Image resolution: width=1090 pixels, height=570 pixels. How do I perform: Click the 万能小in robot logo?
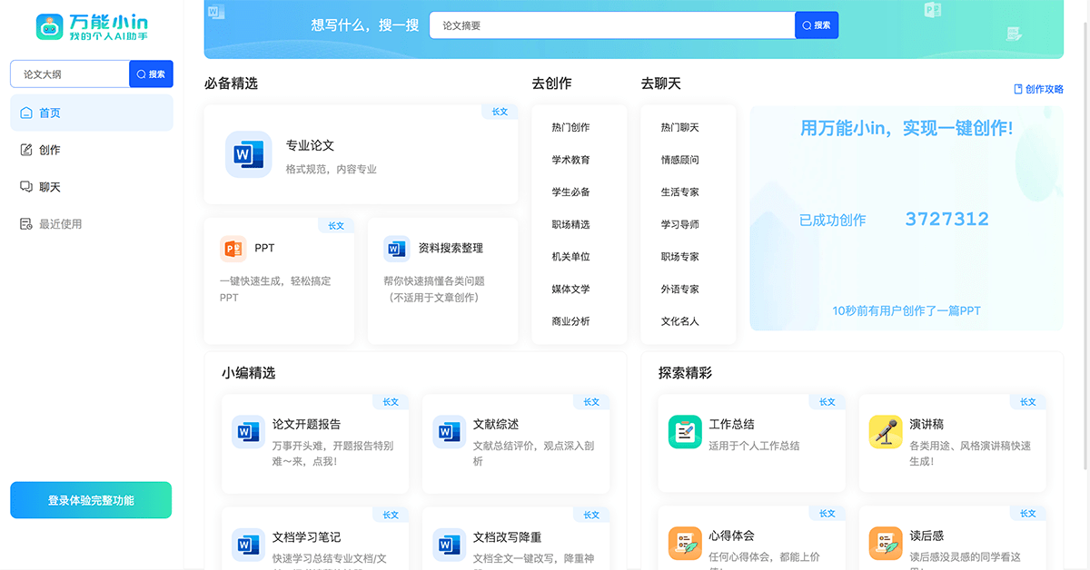pos(50,26)
